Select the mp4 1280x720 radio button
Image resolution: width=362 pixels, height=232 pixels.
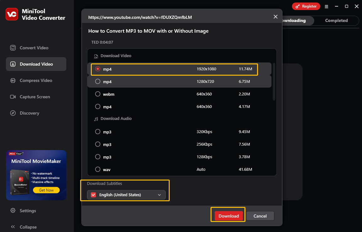(98, 81)
